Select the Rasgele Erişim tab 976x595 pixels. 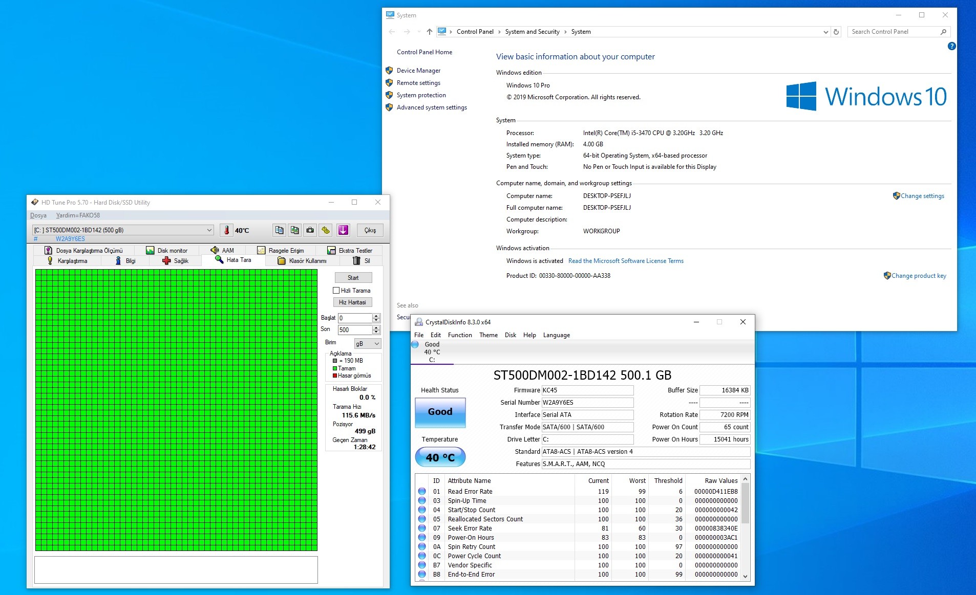pyautogui.click(x=280, y=250)
